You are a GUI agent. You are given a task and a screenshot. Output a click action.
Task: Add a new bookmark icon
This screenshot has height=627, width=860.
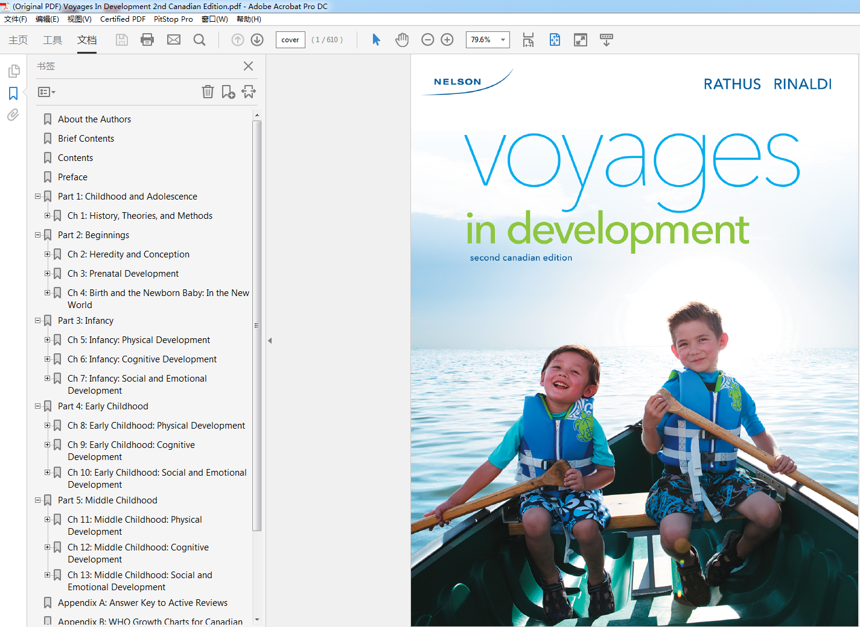tap(228, 92)
